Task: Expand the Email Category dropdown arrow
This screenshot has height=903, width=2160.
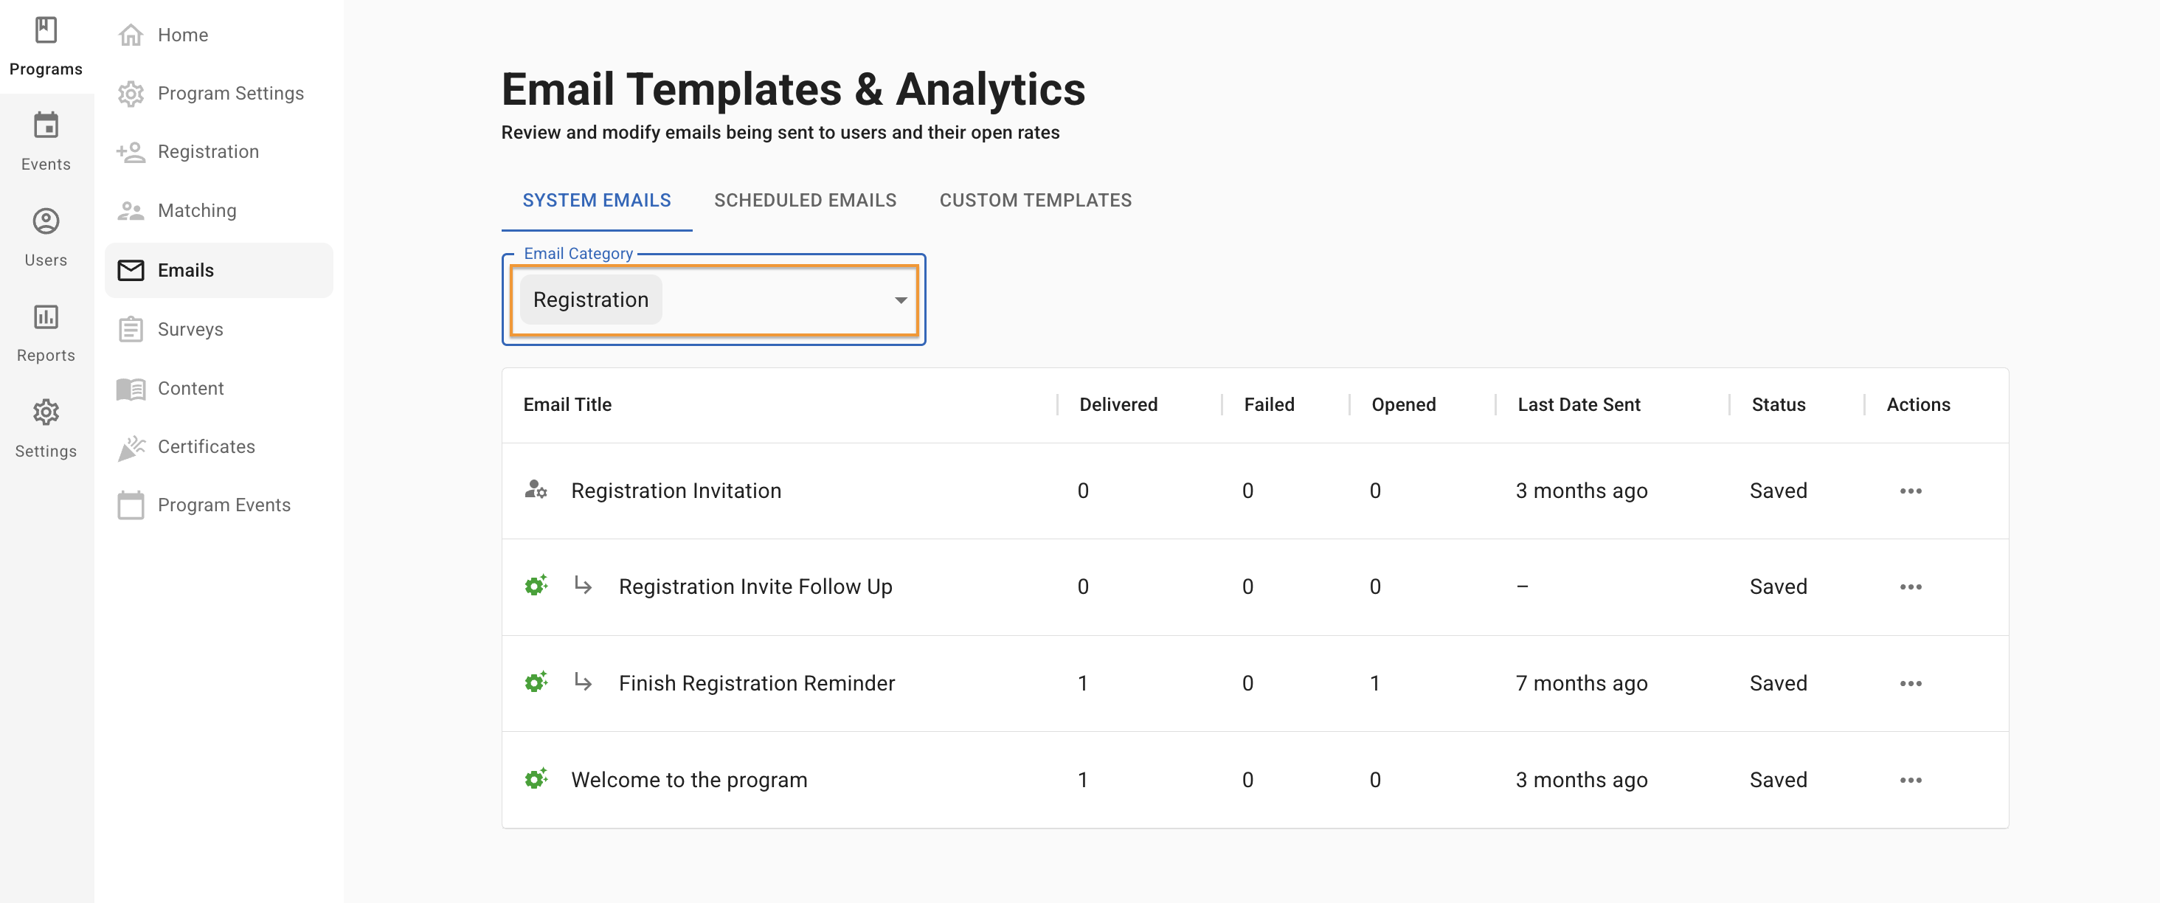Action: pyautogui.click(x=900, y=300)
